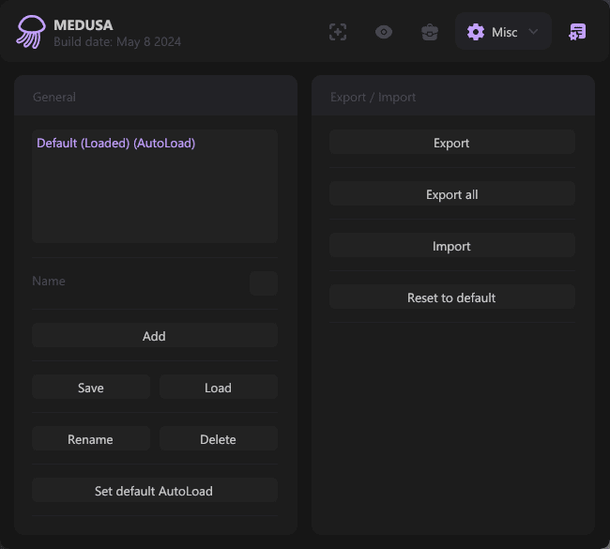Select the Misc tab label

[505, 32]
